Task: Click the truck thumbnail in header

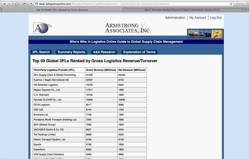Action: [x=205, y=34]
